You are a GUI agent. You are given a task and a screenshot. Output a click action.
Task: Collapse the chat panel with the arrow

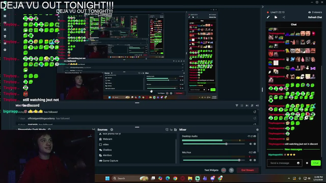pyautogui.click(x=263, y=7)
